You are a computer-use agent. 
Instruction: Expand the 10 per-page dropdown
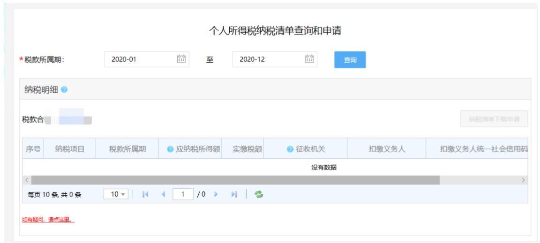(x=116, y=194)
